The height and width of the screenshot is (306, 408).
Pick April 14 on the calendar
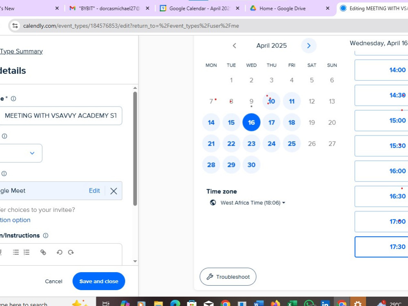(211, 122)
